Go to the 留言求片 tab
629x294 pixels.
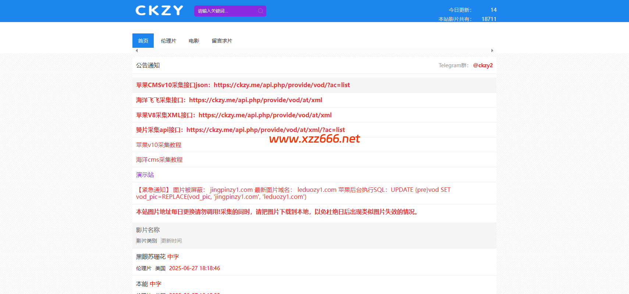[222, 41]
